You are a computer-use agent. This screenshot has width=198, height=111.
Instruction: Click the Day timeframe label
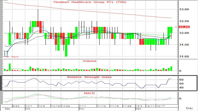point(190,108)
